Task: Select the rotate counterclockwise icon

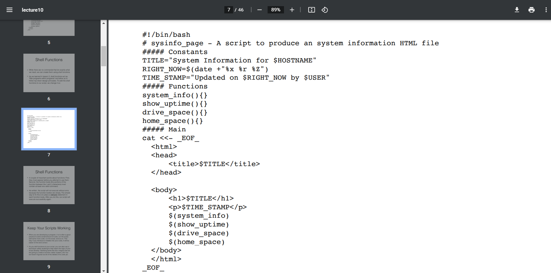Action: [x=325, y=10]
